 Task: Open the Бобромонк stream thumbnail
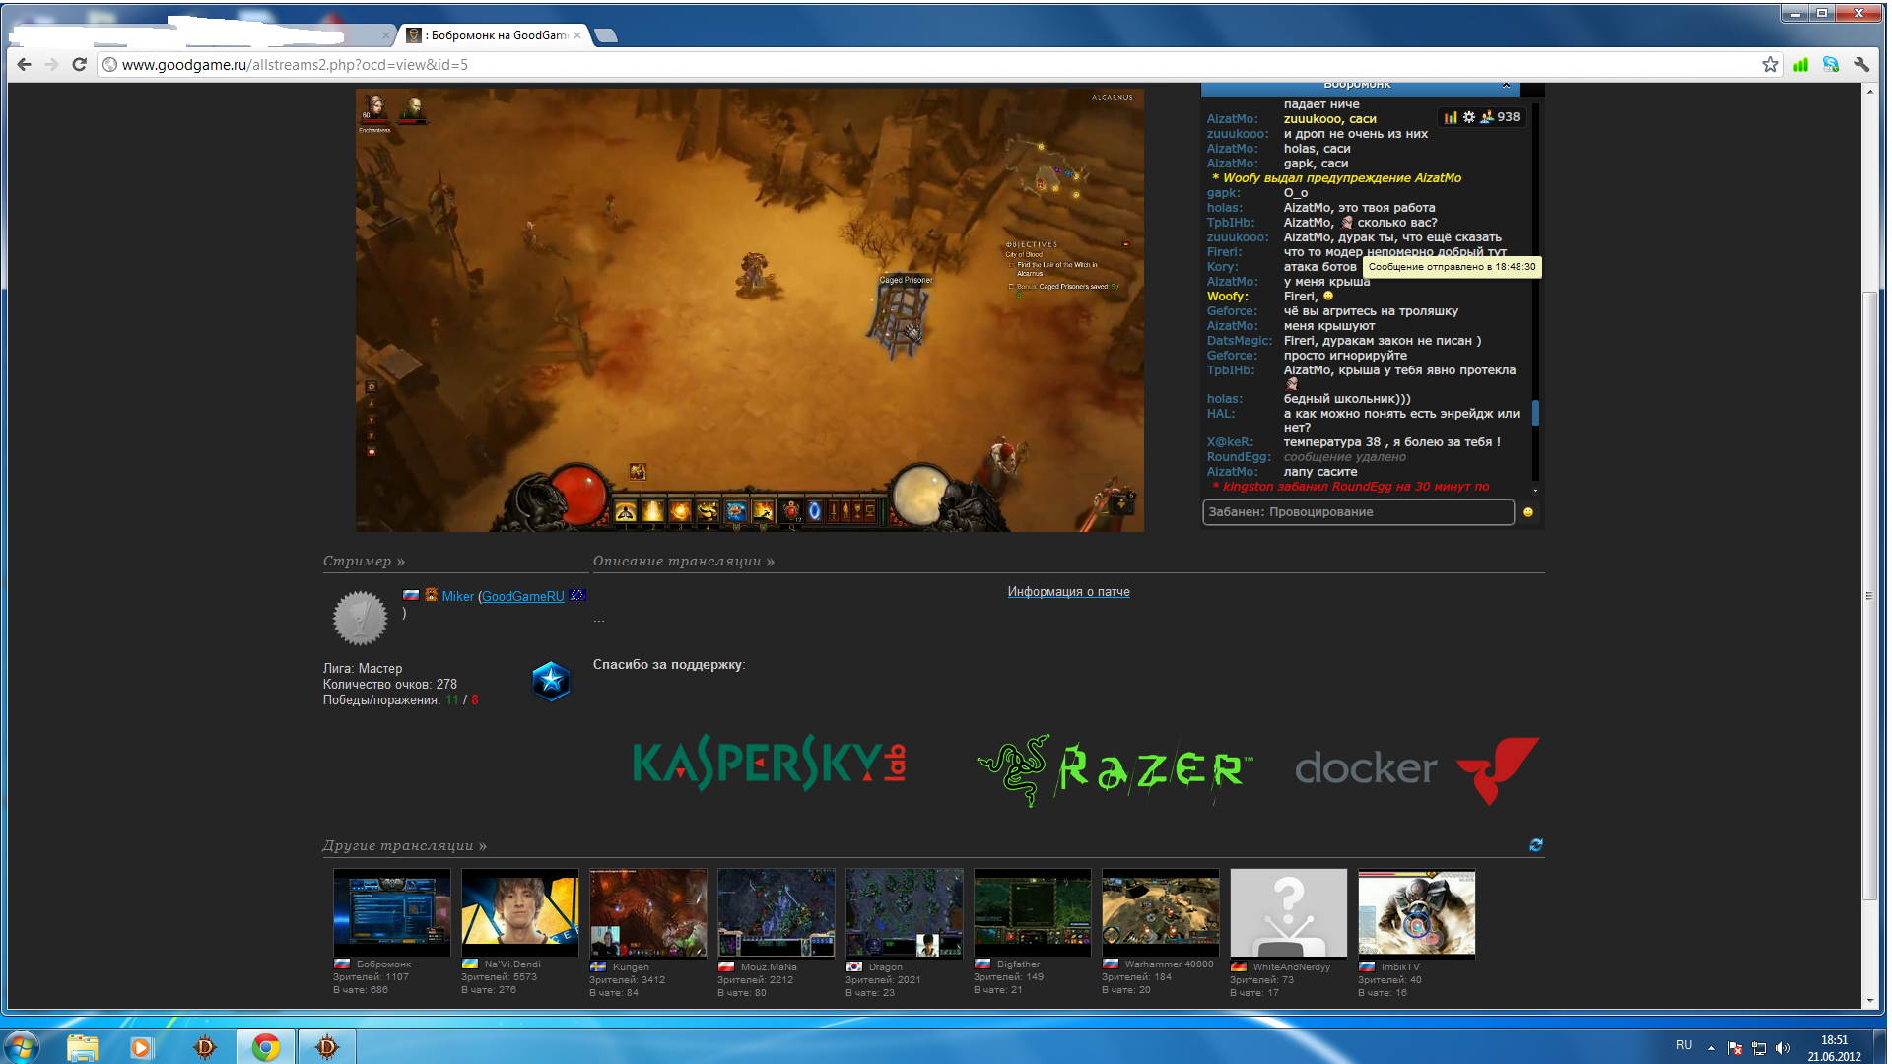pyautogui.click(x=391, y=912)
